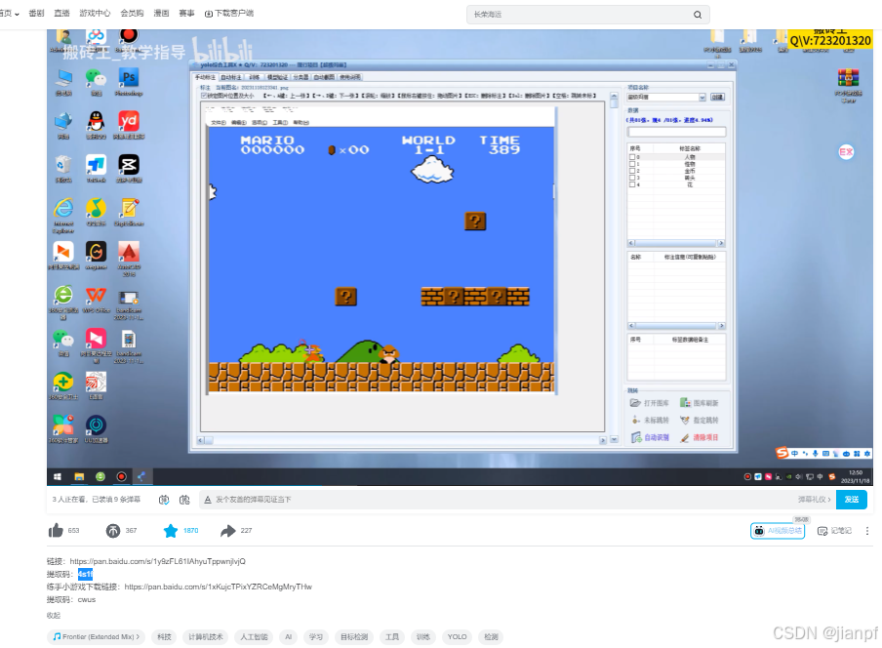
Task: Open the 文件(F) menu in the emulator window
Action: click(219, 123)
